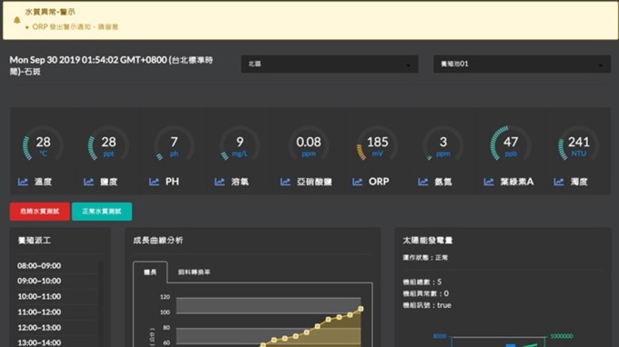Click the 機組總數：5 text
Image resolution: width=619 pixels, height=347 pixels.
point(422,282)
